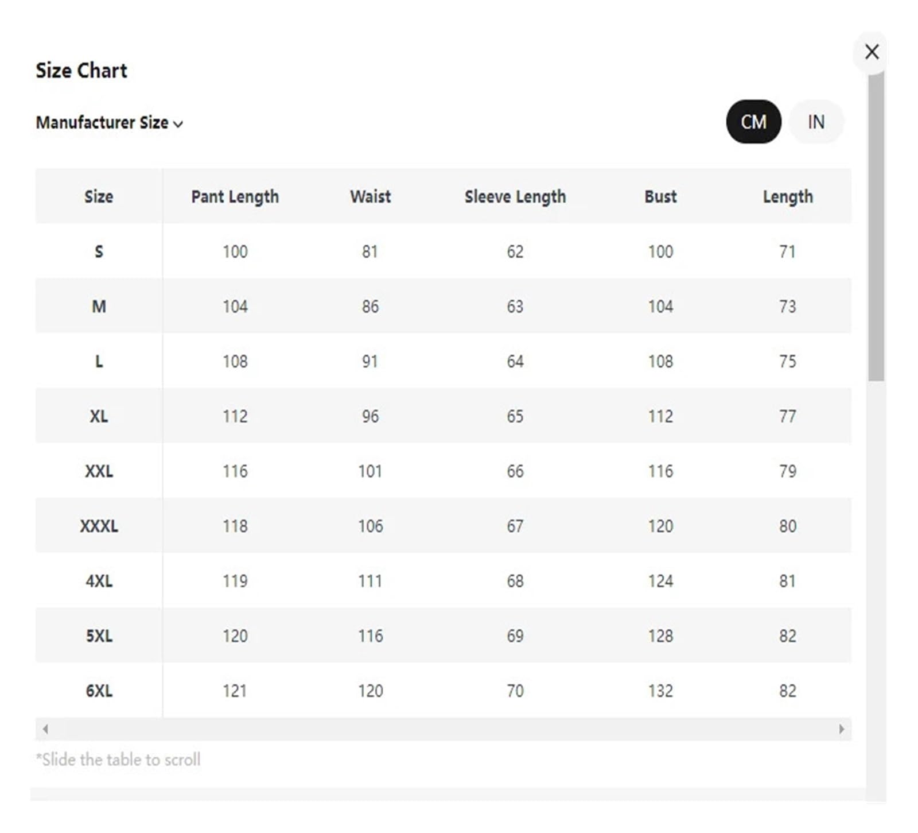This screenshot has height=833, width=918.
Task: Click the horizontal scrollbar left arrow
Action: coord(45,729)
